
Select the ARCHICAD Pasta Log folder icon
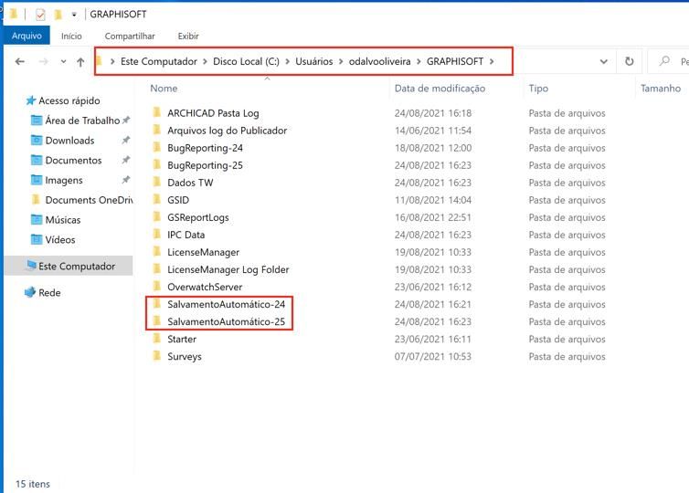157,112
